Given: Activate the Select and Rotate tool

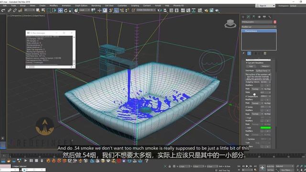Looking at the screenshot, I should (x=66, y=11).
